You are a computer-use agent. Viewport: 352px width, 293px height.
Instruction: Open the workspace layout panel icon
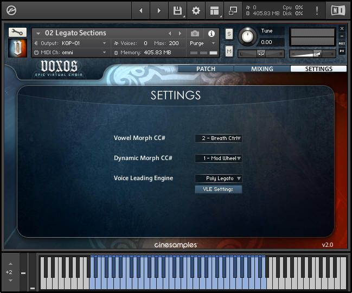(x=214, y=10)
